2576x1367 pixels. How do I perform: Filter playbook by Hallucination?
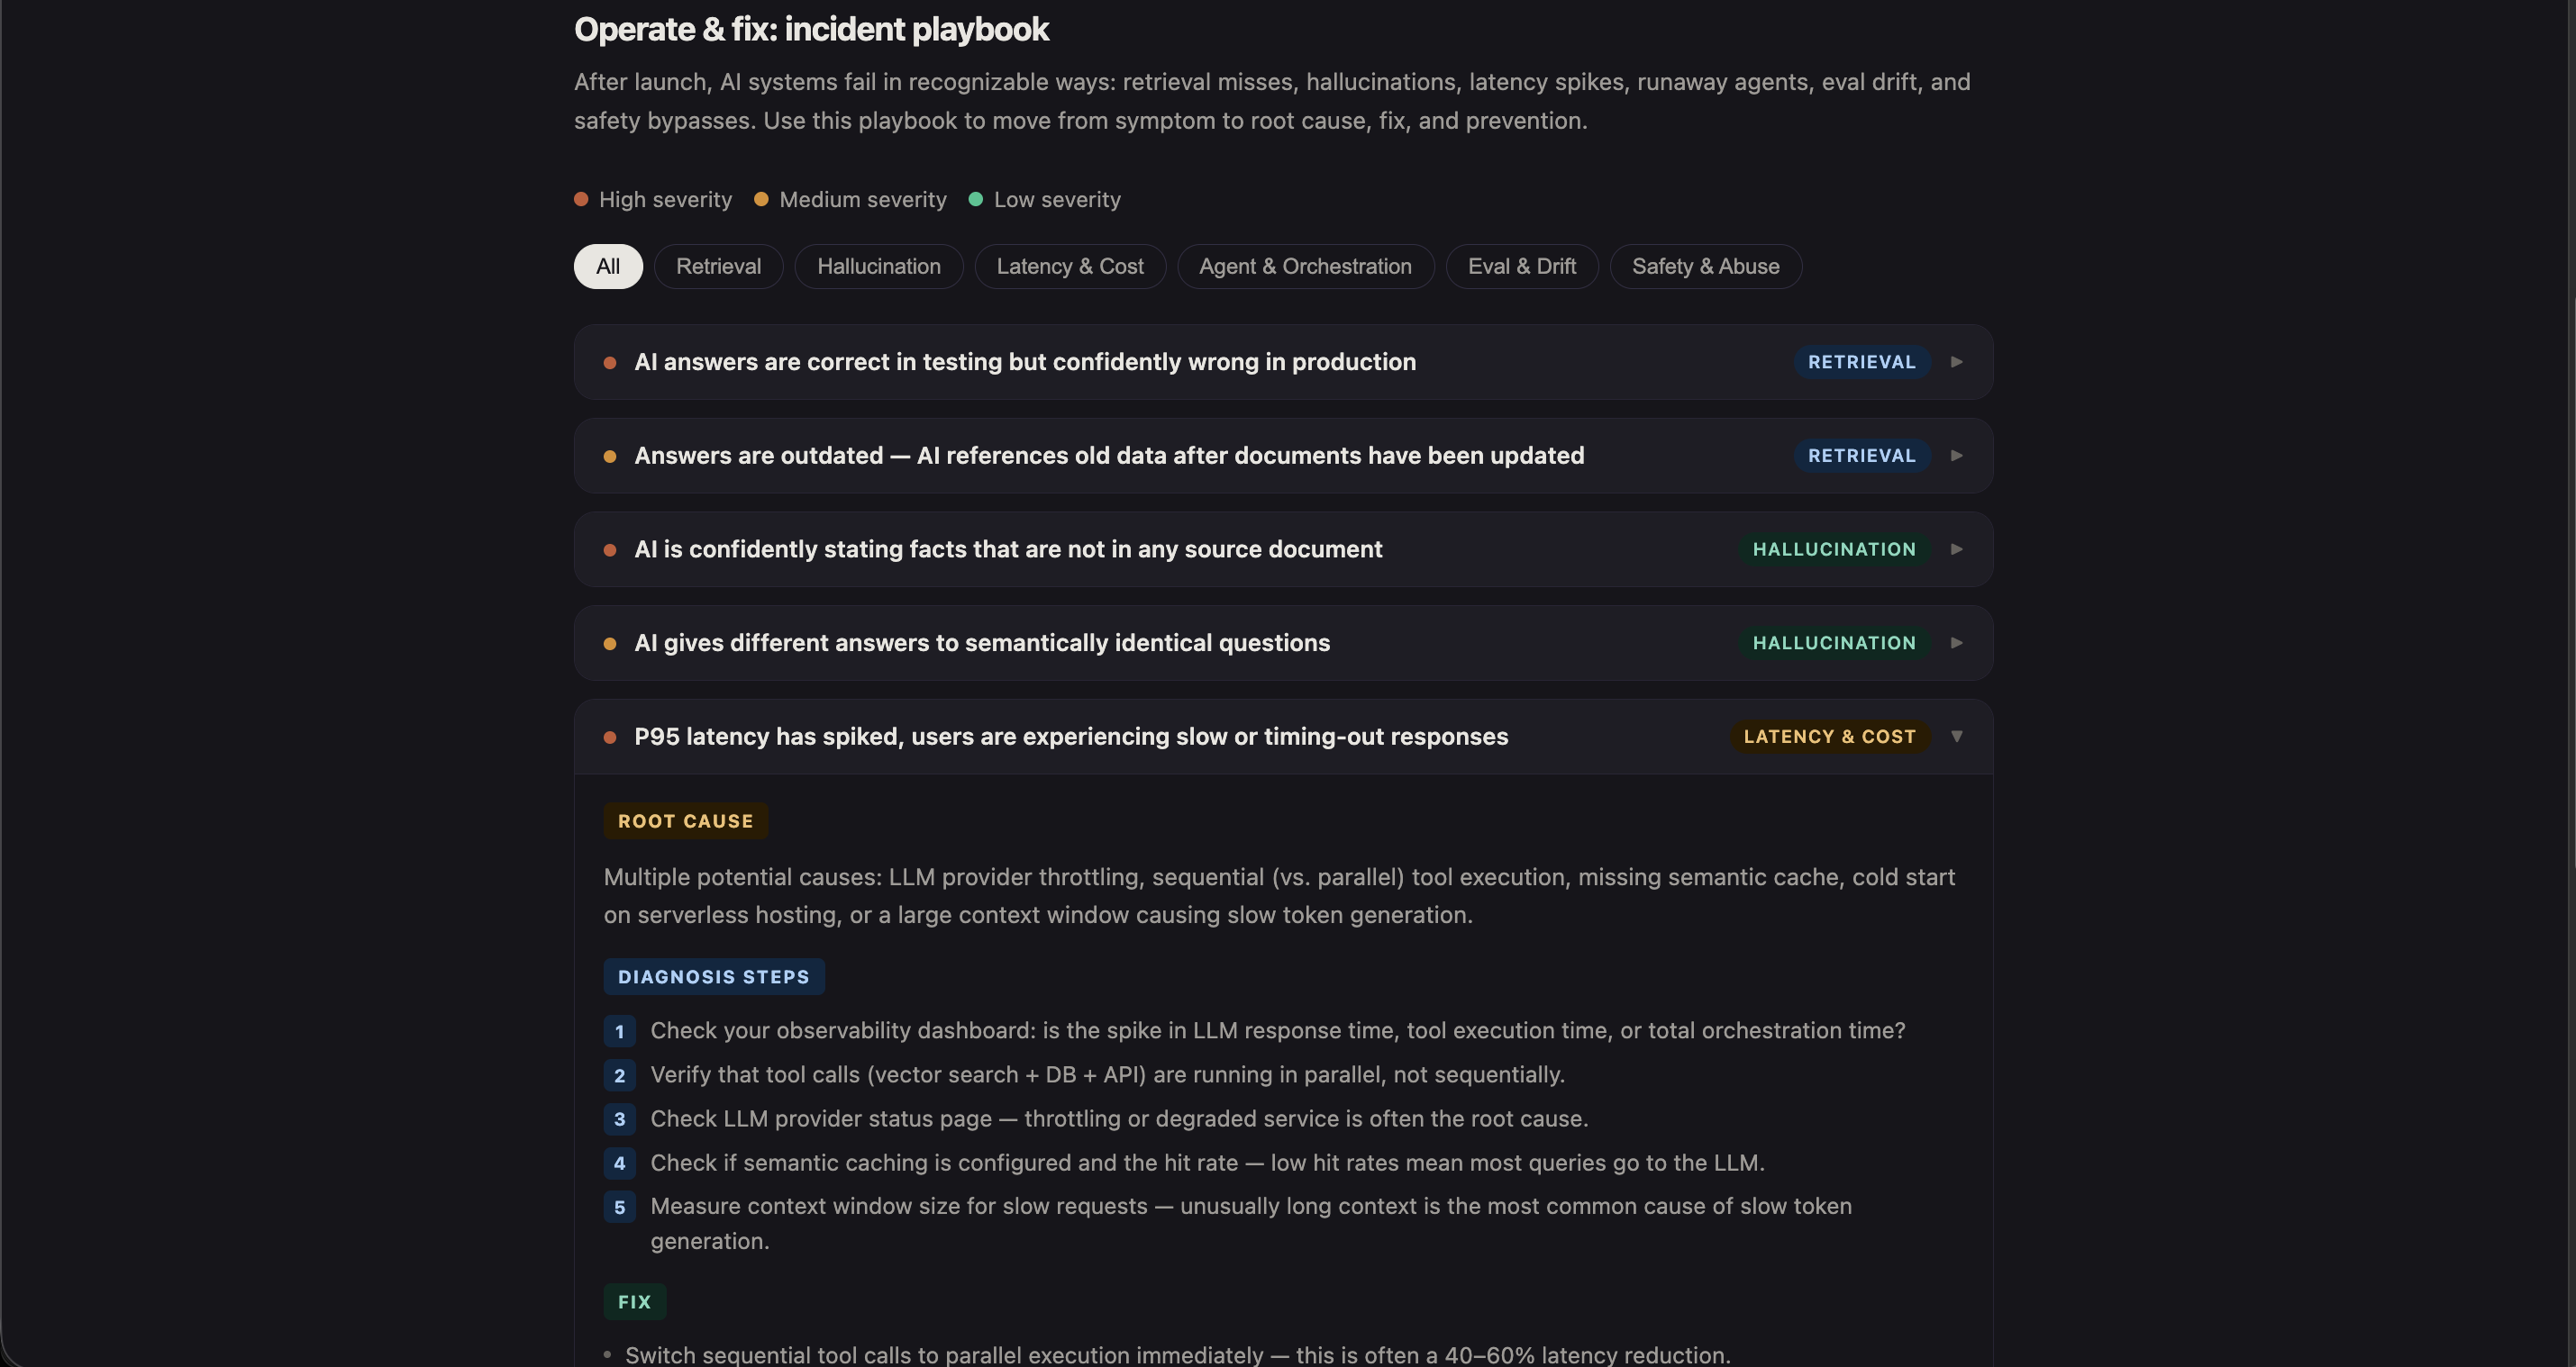pos(879,266)
